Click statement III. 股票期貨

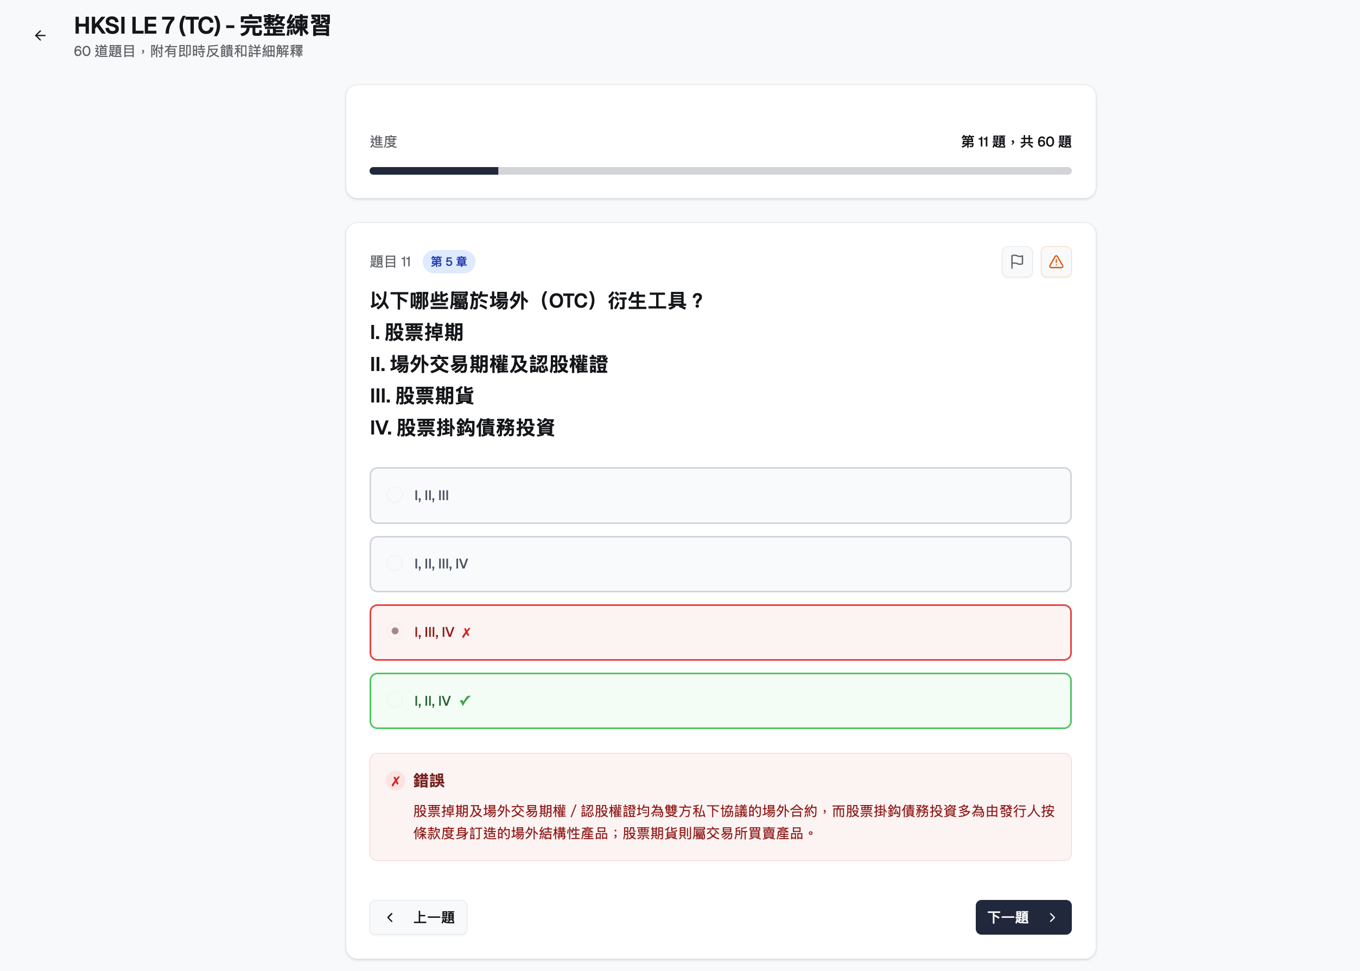pyautogui.click(x=422, y=396)
